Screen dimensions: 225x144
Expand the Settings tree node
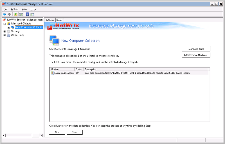click(4, 31)
